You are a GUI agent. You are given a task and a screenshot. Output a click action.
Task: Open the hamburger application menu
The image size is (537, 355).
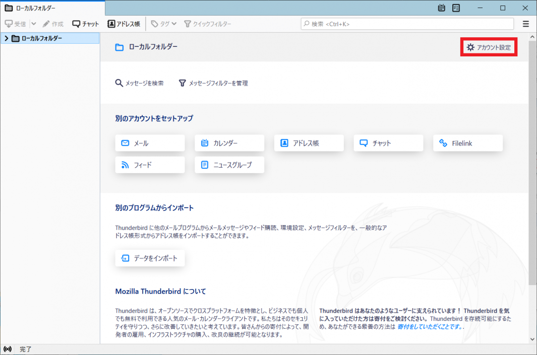[x=526, y=24]
